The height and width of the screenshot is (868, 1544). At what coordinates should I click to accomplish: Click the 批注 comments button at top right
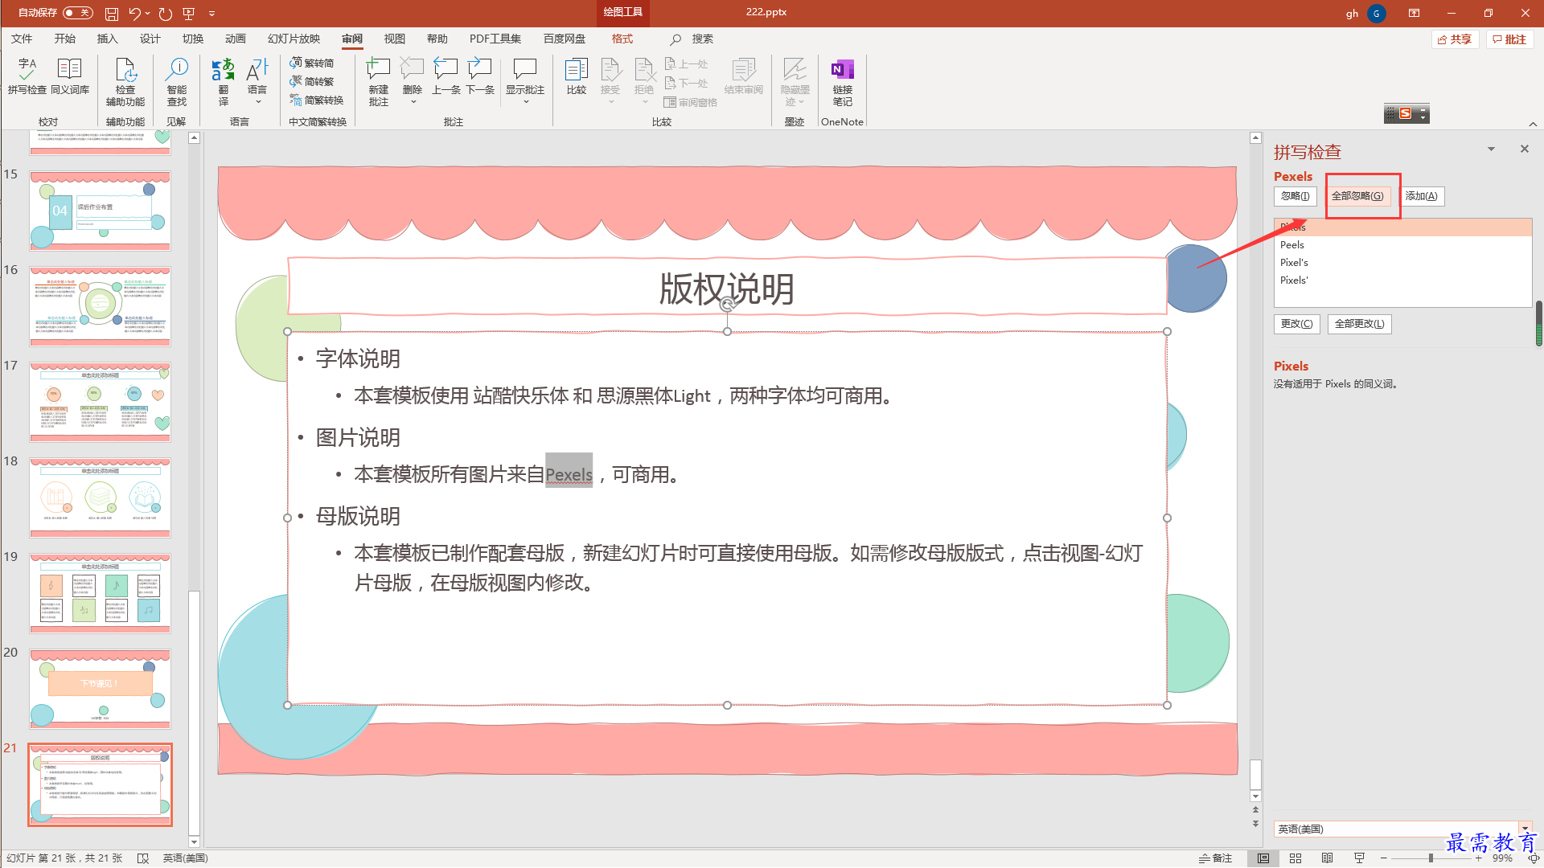[1509, 39]
